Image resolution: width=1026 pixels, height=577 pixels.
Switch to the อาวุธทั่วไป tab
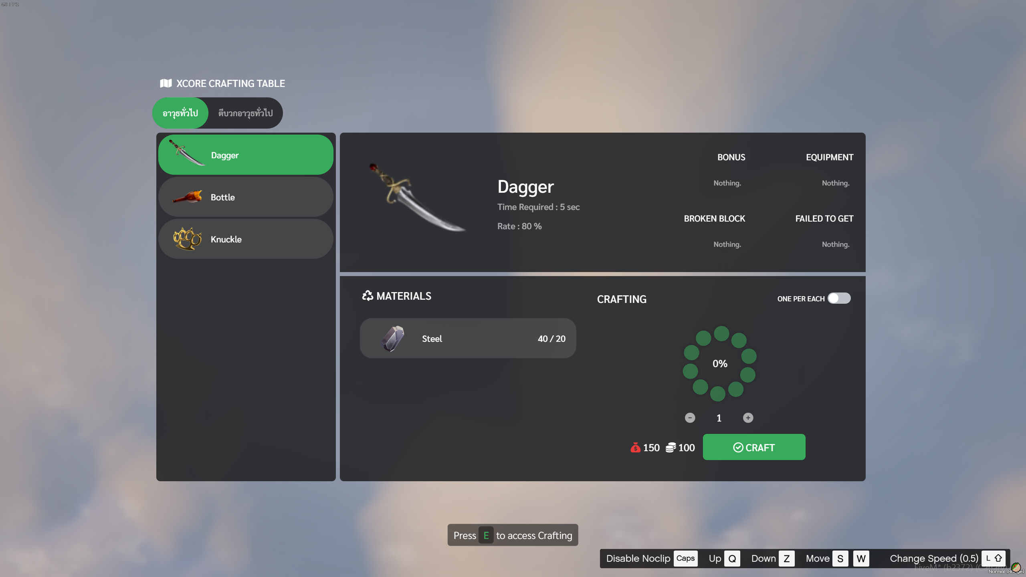[180, 113]
